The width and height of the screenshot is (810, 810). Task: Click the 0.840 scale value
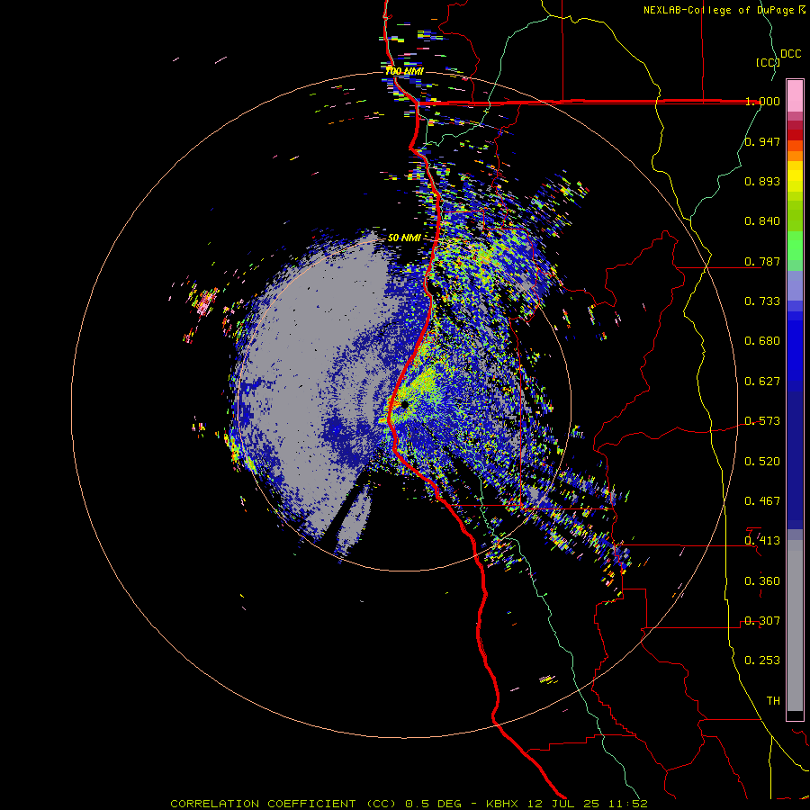(762, 221)
